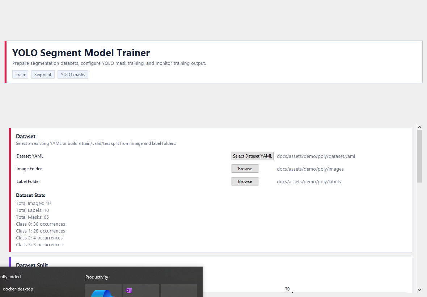This screenshot has height=297, width=427.
Task: Click the Label Folder label
Action: click(28, 181)
